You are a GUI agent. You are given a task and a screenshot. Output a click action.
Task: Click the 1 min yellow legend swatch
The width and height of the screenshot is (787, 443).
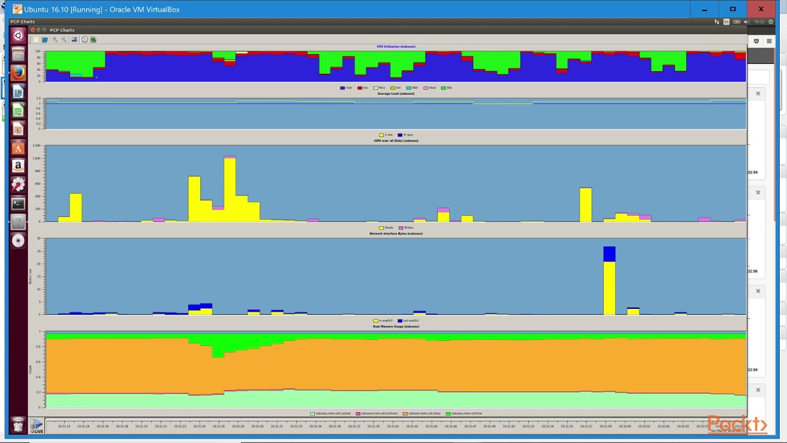[382, 135]
